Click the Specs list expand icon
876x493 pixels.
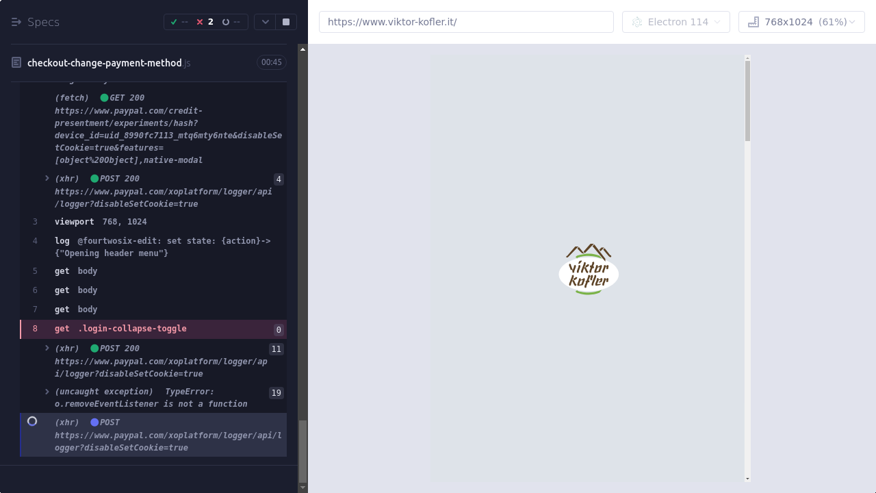tap(16, 22)
